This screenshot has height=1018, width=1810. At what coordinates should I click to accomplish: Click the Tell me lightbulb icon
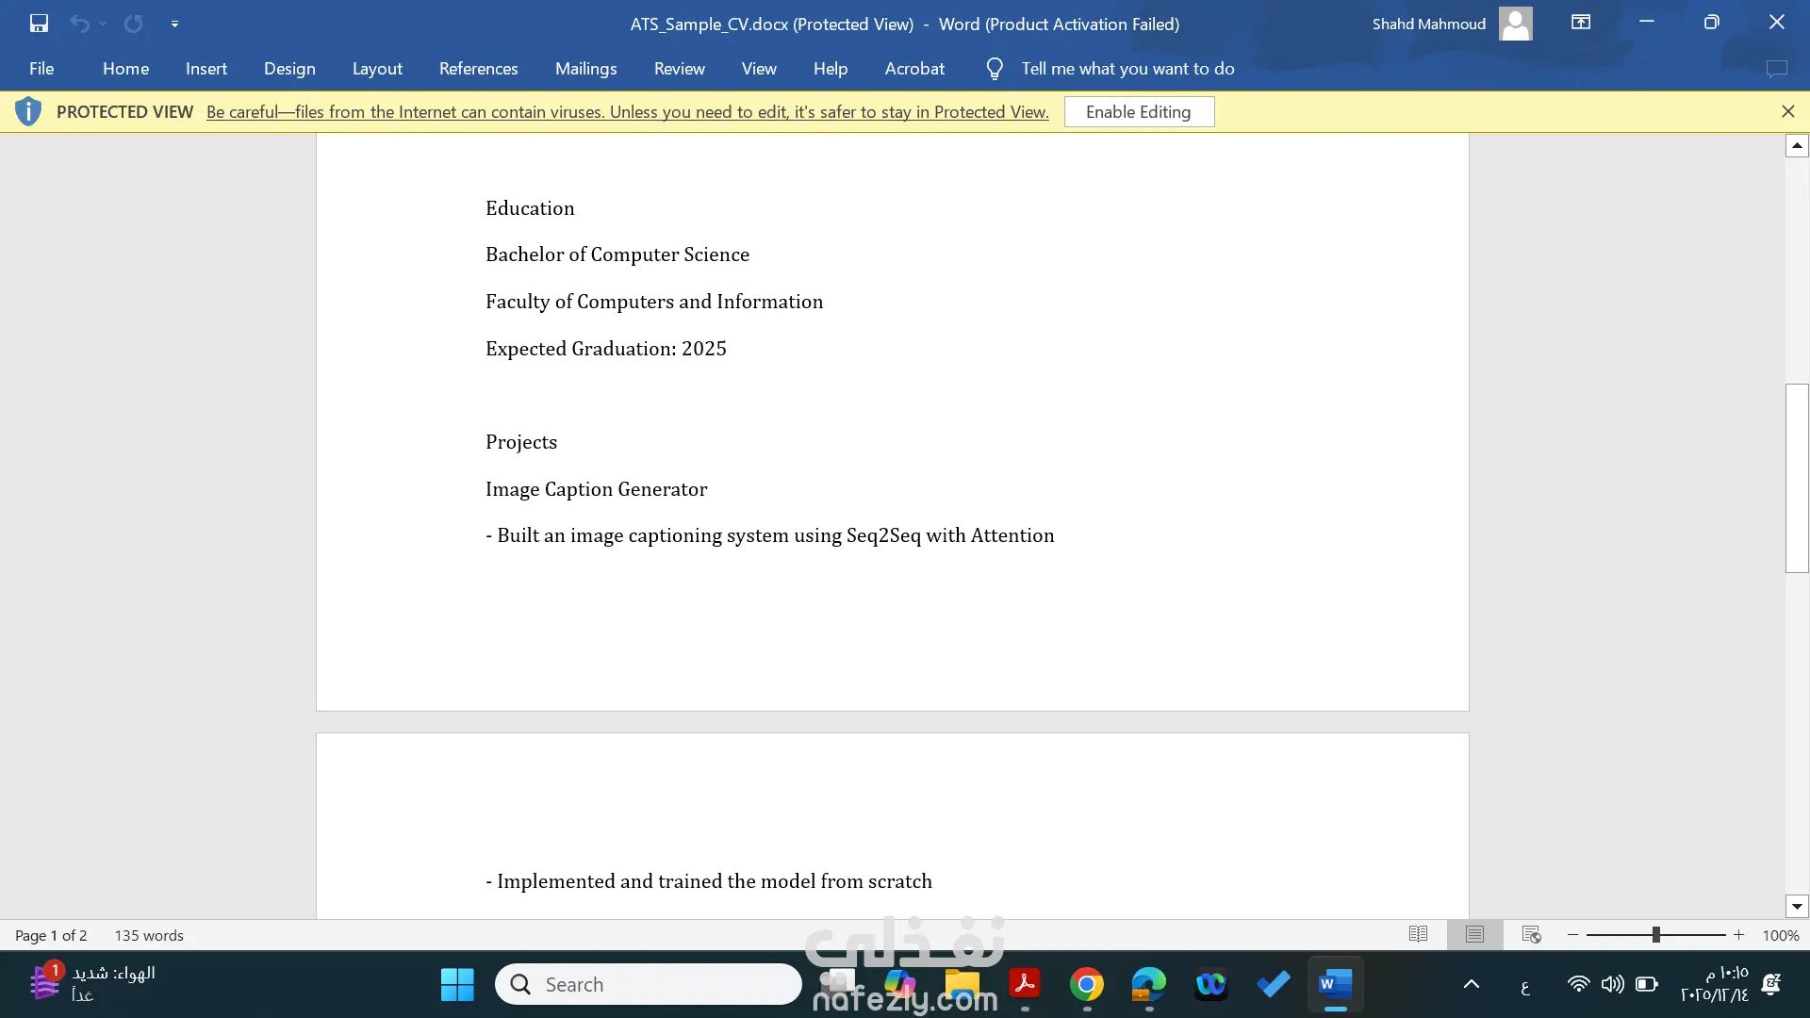coord(994,69)
